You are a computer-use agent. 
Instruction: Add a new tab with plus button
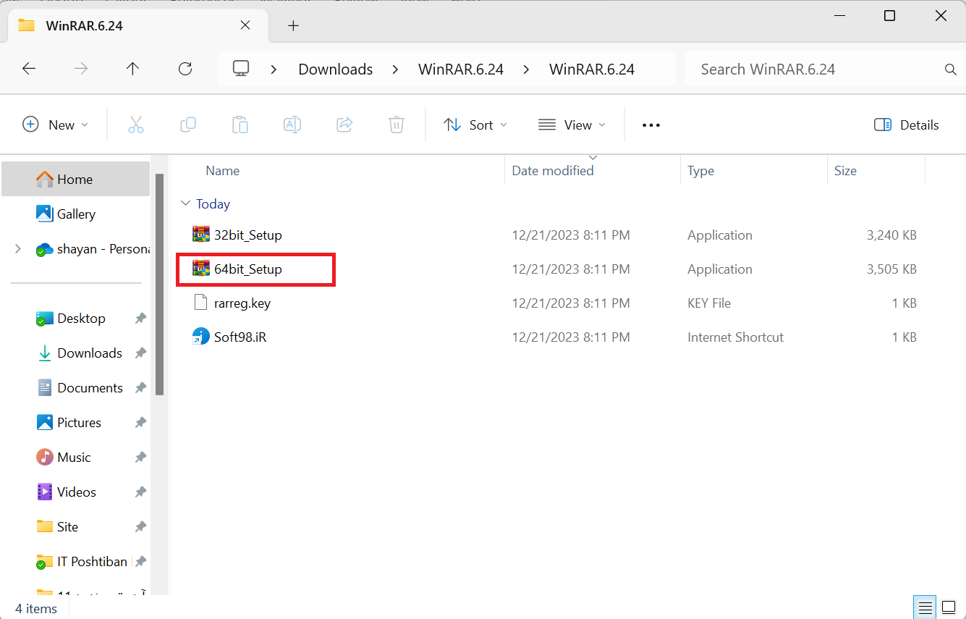(293, 25)
